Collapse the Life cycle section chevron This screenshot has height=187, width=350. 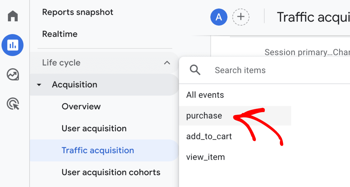tap(167, 63)
